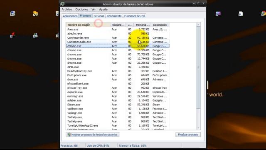Select the red pin desktop shortcut
266x150 pixels.
click(x=12, y=35)
